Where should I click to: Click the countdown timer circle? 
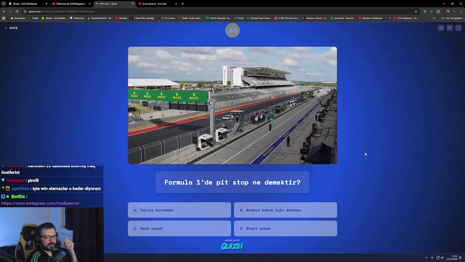(232, 30)
